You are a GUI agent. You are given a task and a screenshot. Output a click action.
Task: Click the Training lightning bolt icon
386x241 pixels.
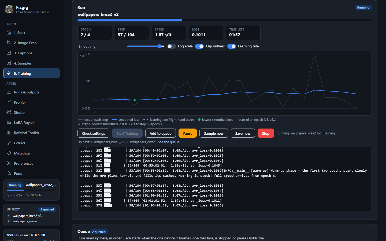pos(9,73)
